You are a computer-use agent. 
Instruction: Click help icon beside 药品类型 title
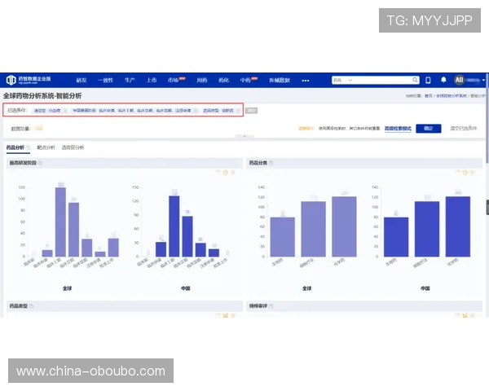click(x=31, y=306)
